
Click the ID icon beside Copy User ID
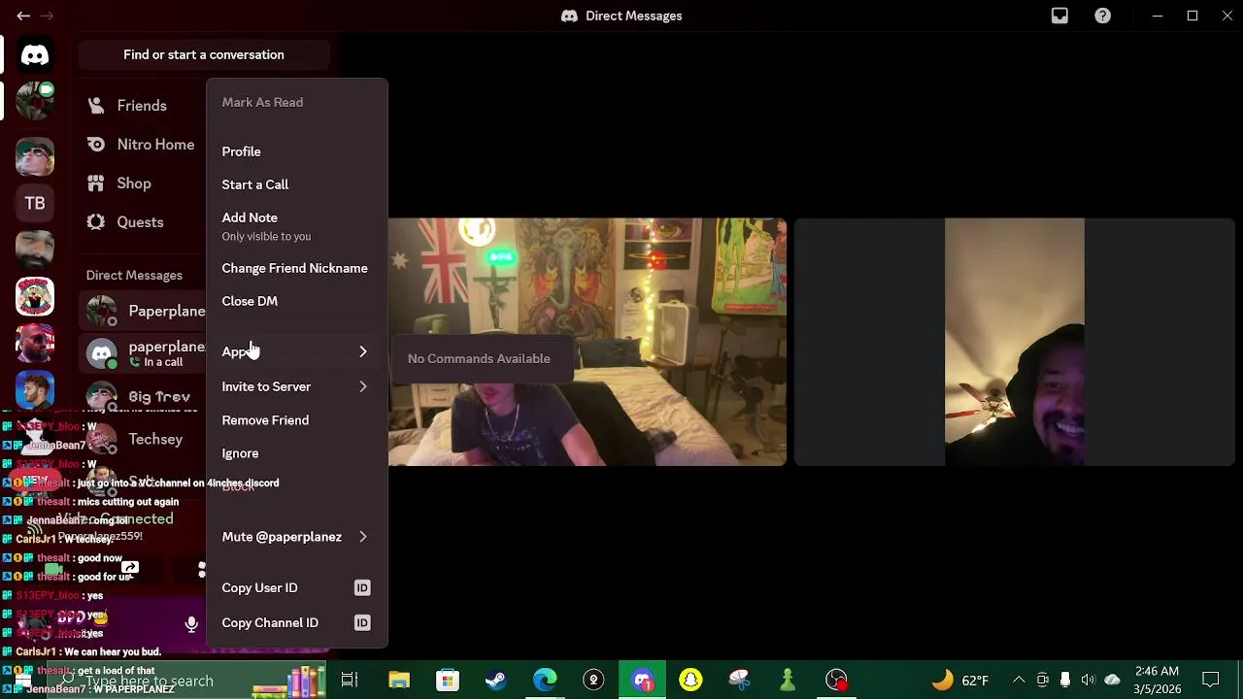click(x=362, y=587)
